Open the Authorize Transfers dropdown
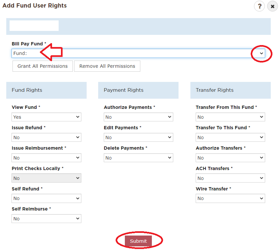The height and width of the screenshot is (250, 279). [230, 158]
